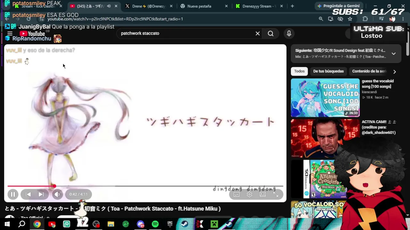This screenshot has width=410, height=230.
Task: Close the Drene X (@Drenezy) tab
Action: pyautogui.click(x=171, y=6)
